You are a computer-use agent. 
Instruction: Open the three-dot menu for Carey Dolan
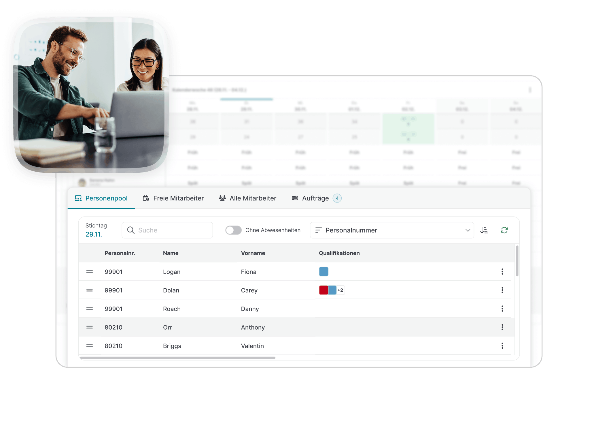(502, 290)
